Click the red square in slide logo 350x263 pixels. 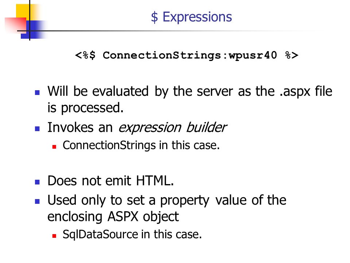pyautogui.click(x=16, y=25)
